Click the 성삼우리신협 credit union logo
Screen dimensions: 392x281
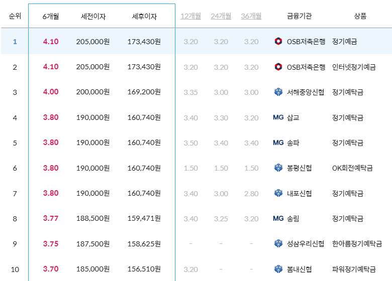pos(278,243)
